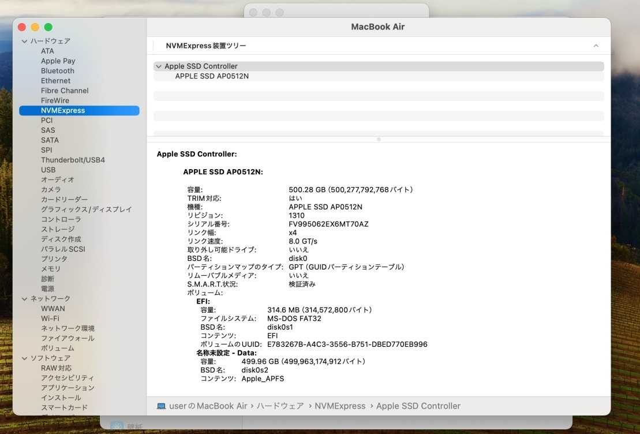The height and width of the screenshot is (434, 640).
Task: Click the revision value 1310
Action: click(x=296, y=216)
